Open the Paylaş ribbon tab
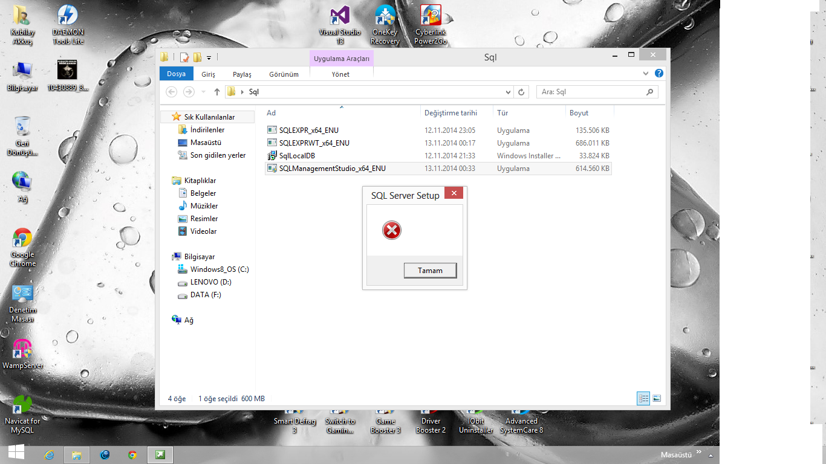 coord(242,74)
